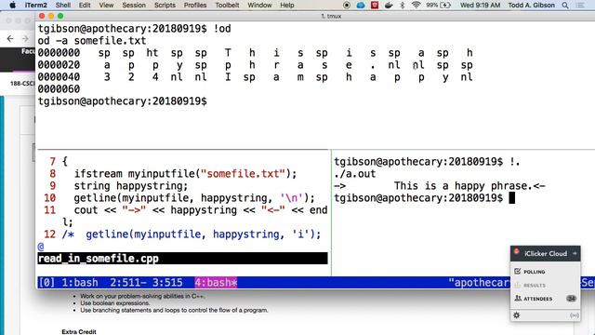Open the Apple menu

[12, 6]
